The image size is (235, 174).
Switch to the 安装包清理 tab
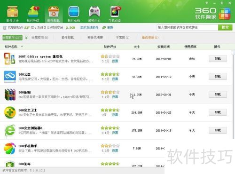(x=95, y=38)
